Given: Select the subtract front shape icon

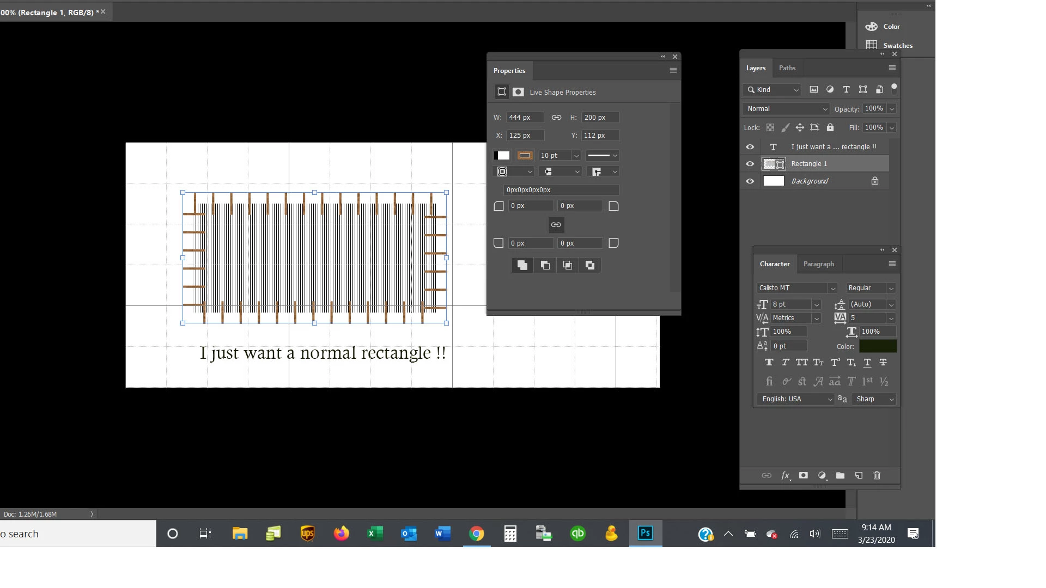Looking at the screenshot, I should click(x=545, y=265).
